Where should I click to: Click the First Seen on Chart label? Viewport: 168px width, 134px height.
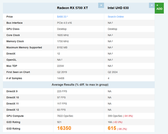coord(18,72)
